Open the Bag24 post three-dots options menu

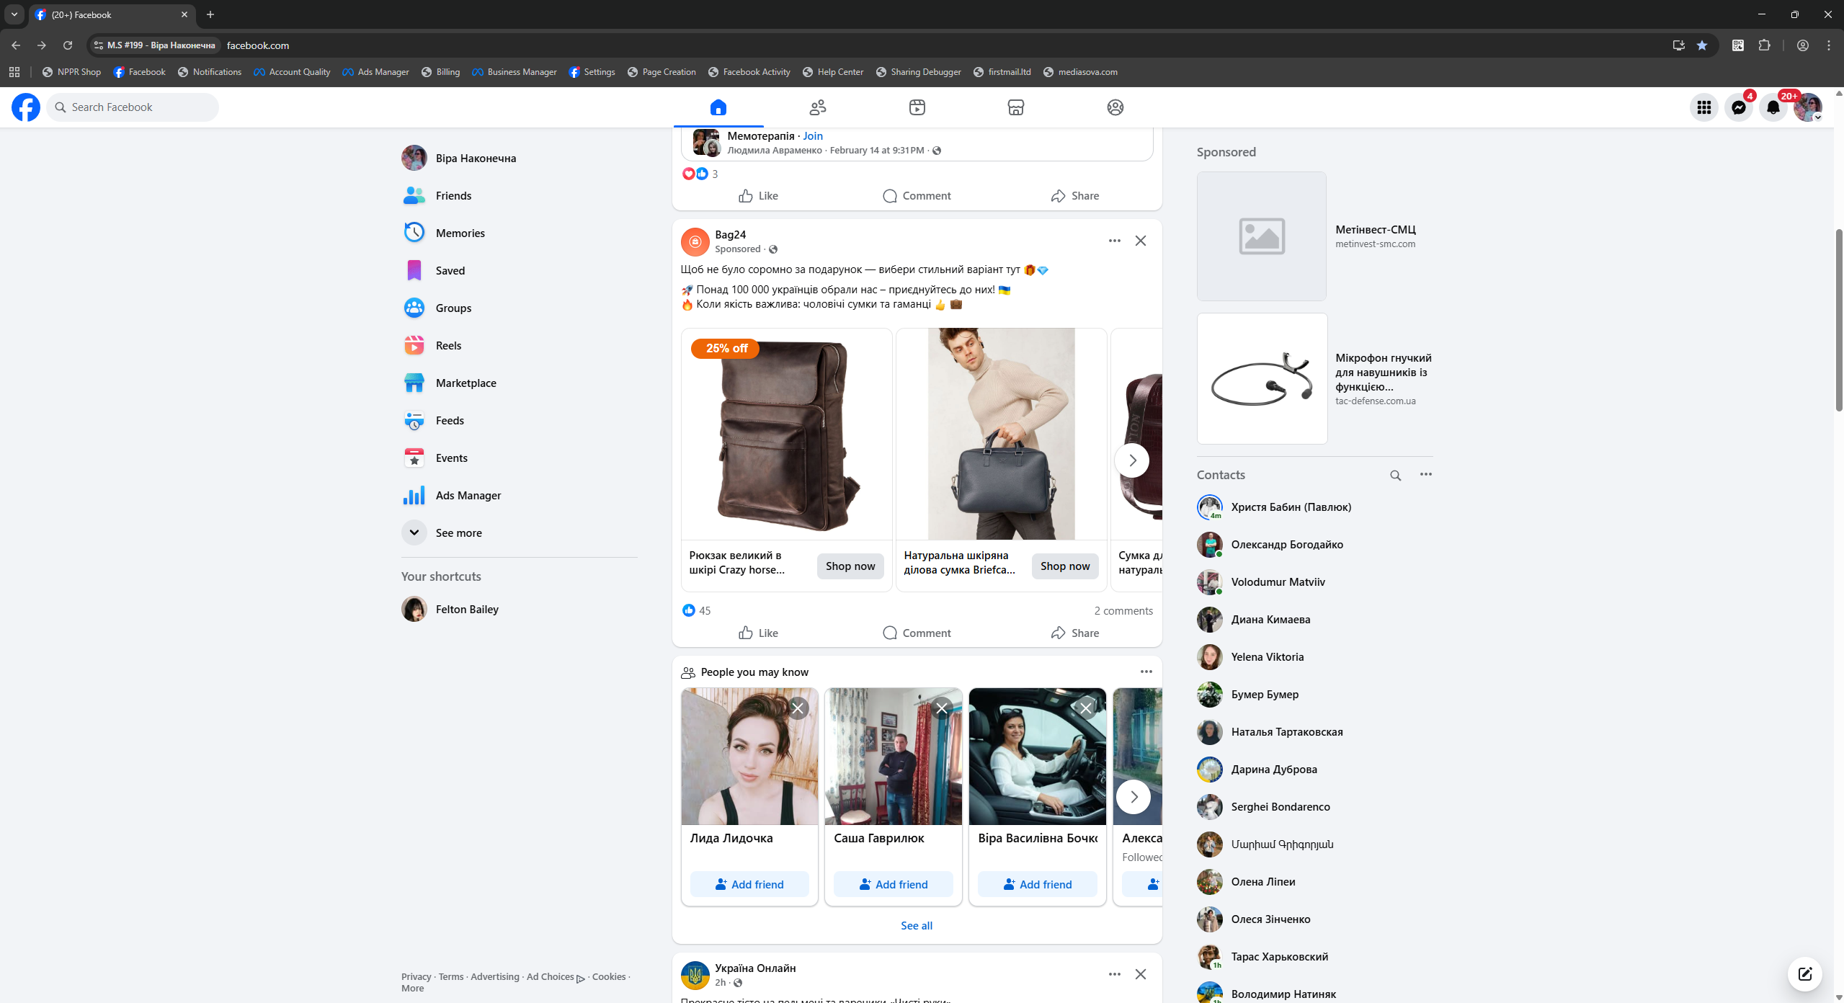click(x=1114, y=241)
